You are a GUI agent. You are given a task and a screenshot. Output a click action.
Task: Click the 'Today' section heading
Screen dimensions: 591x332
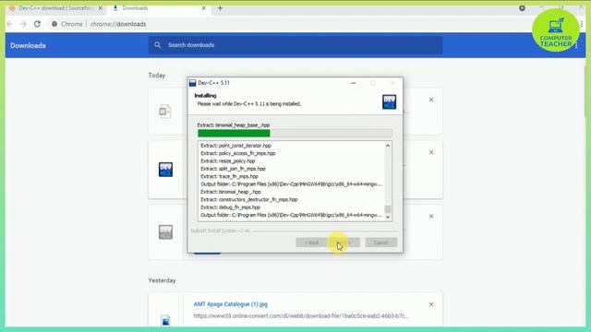pos(156,76)
